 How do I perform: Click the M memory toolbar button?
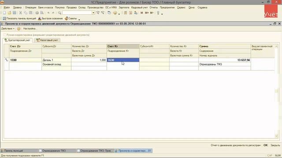coord(142,13)
